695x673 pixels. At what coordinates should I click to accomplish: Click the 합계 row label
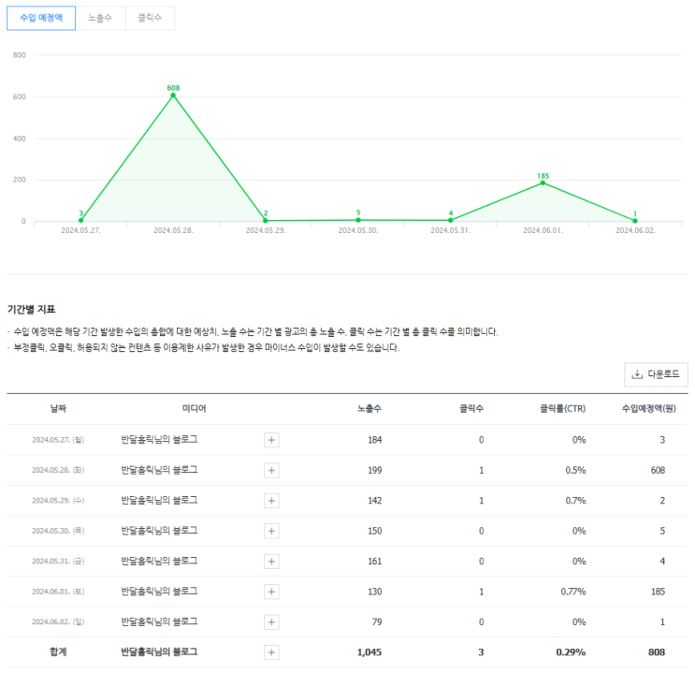tap(58, 652)
